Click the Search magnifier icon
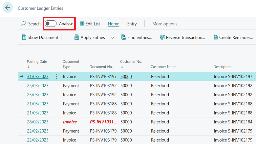256x144 pixels. point(24,24)
